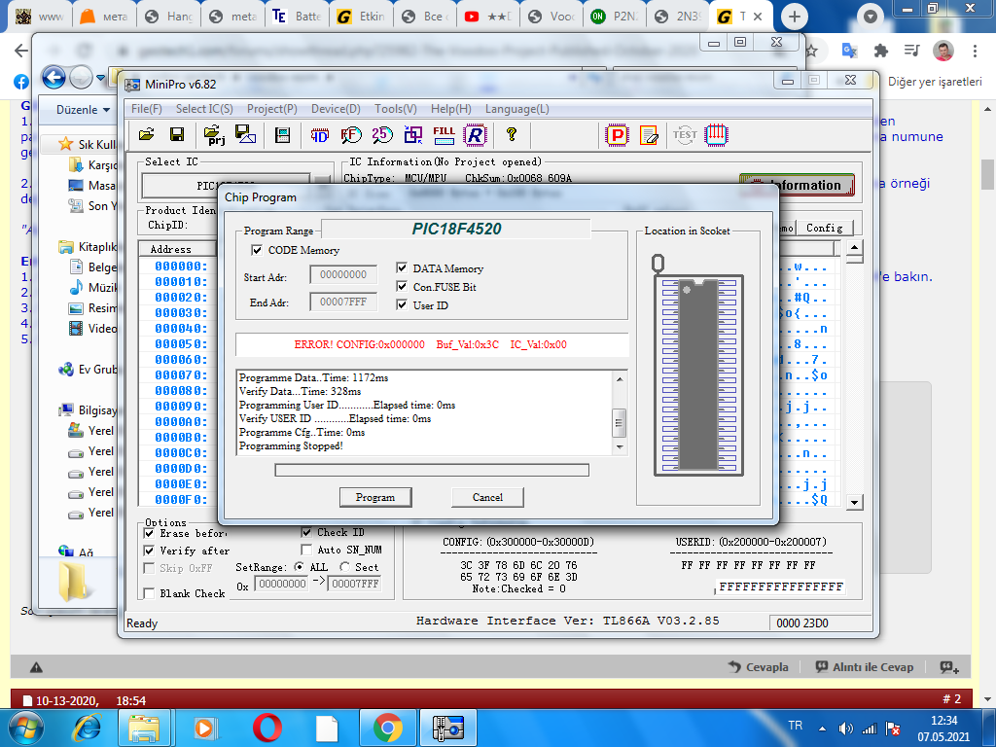
Task: Click the Open file toolbar icon
Action: pos(146,134)
